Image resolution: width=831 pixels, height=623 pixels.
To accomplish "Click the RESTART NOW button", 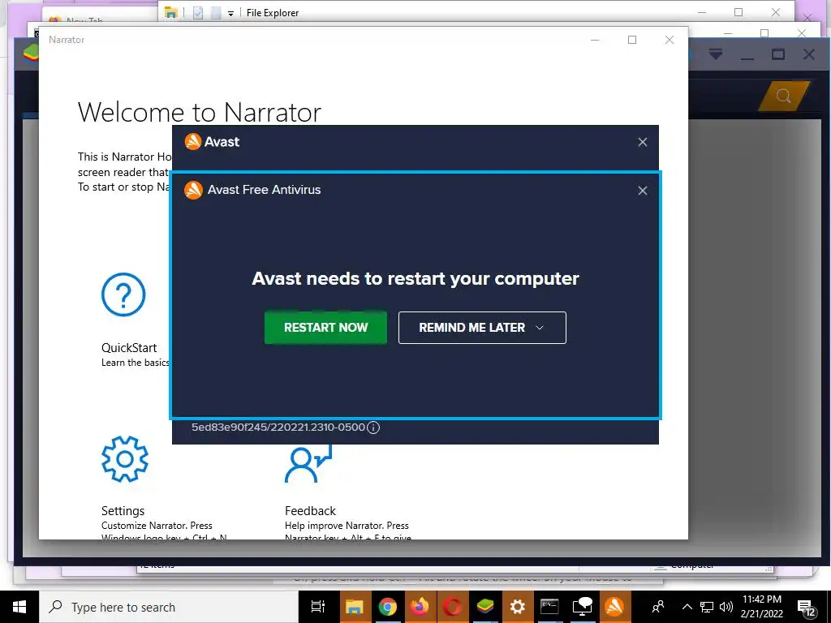I will point(325,328).
